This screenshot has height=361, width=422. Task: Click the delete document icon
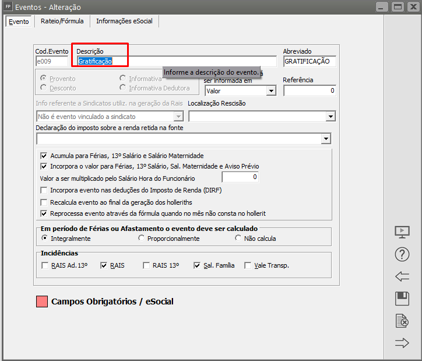[x=402, y=321]
